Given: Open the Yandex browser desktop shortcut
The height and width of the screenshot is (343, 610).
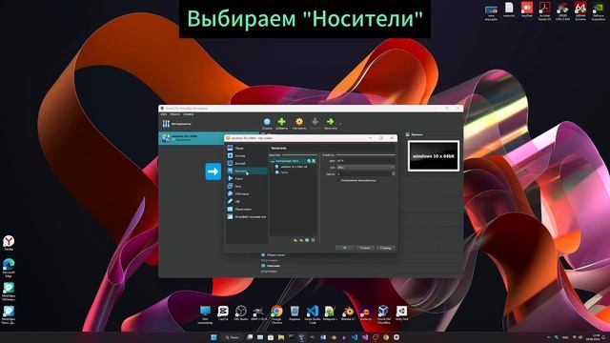Looking at the screenshot, I should tap(9, 243).
